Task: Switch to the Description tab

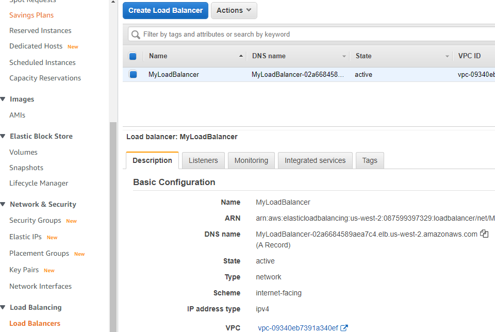Action: (x=152, y=160)
